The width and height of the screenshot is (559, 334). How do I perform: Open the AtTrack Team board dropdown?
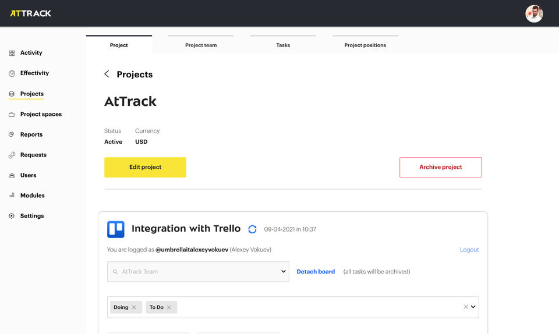click(198, 272)
